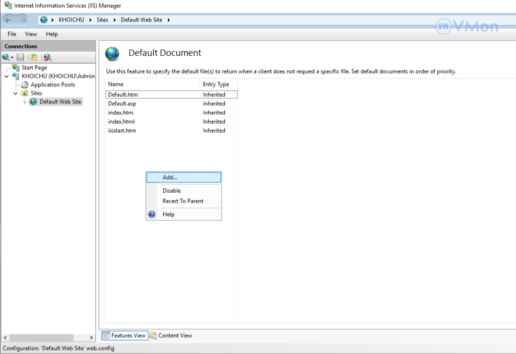Click Default Web Site in breadcrumb path

pos(142,20)
